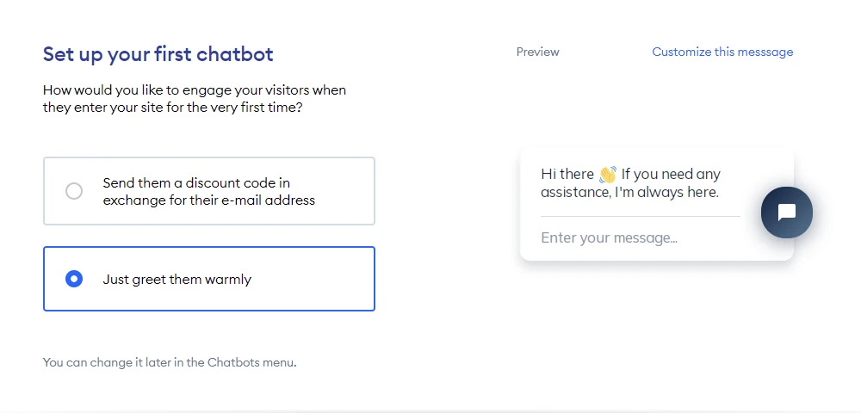Click the 'How would you like to engage' question
Viewport: 861px width, 413px height.
pos(195,90)
